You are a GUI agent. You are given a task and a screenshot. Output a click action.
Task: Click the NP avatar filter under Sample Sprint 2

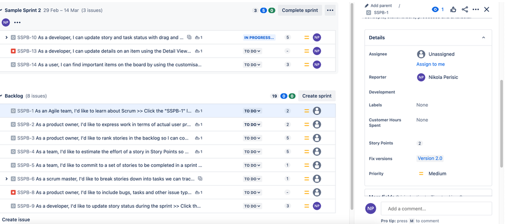click(6, 23)
